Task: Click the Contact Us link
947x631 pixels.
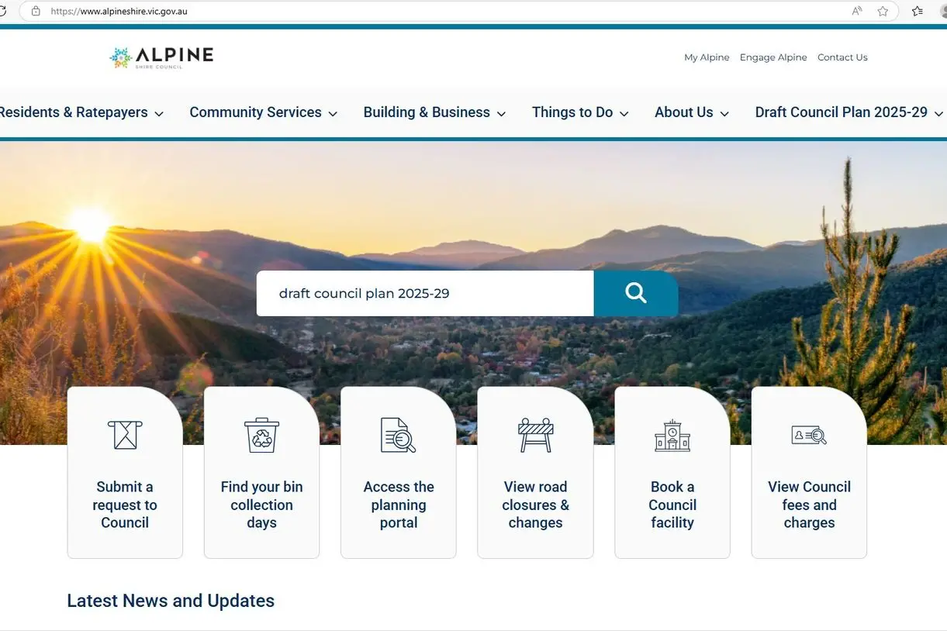Action: 842,57
